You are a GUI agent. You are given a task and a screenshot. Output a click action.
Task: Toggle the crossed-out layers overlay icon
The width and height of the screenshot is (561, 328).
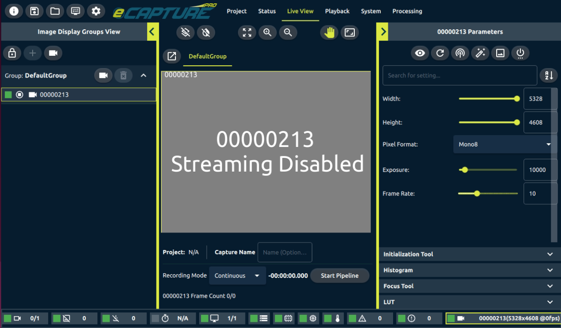pyautogui.click(x=185, y=33)
